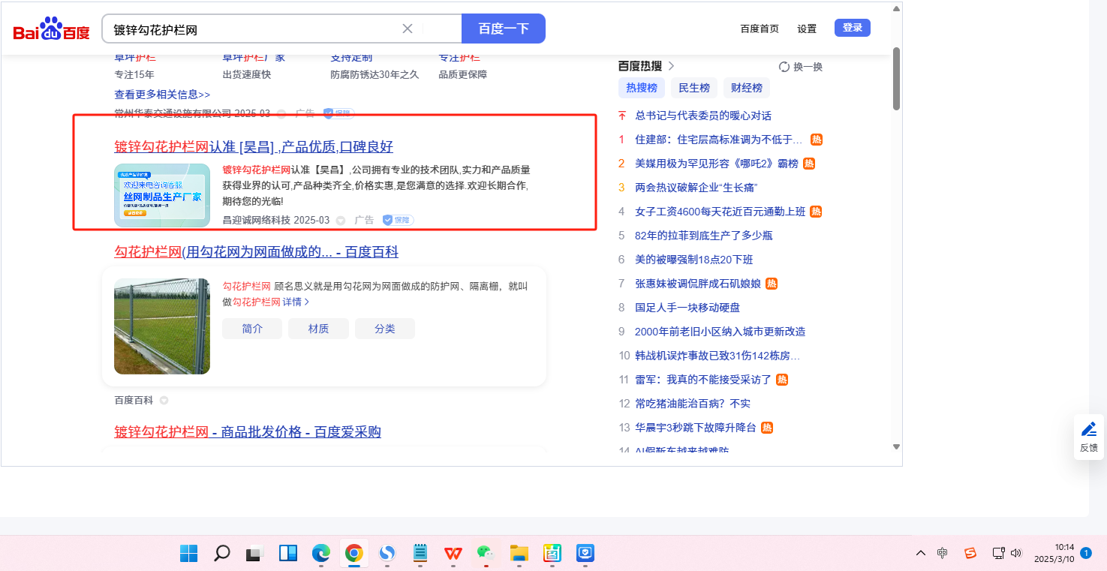Screen dimensions: 1107x571
Task: Expand the hidden system tray icons chevron
Action: pos(920,553)
